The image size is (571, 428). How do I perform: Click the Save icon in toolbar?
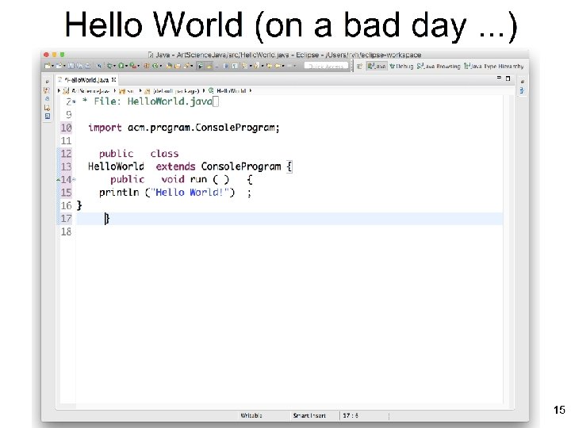point(71,66)
